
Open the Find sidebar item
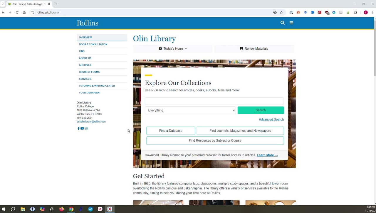click(102, 51)
